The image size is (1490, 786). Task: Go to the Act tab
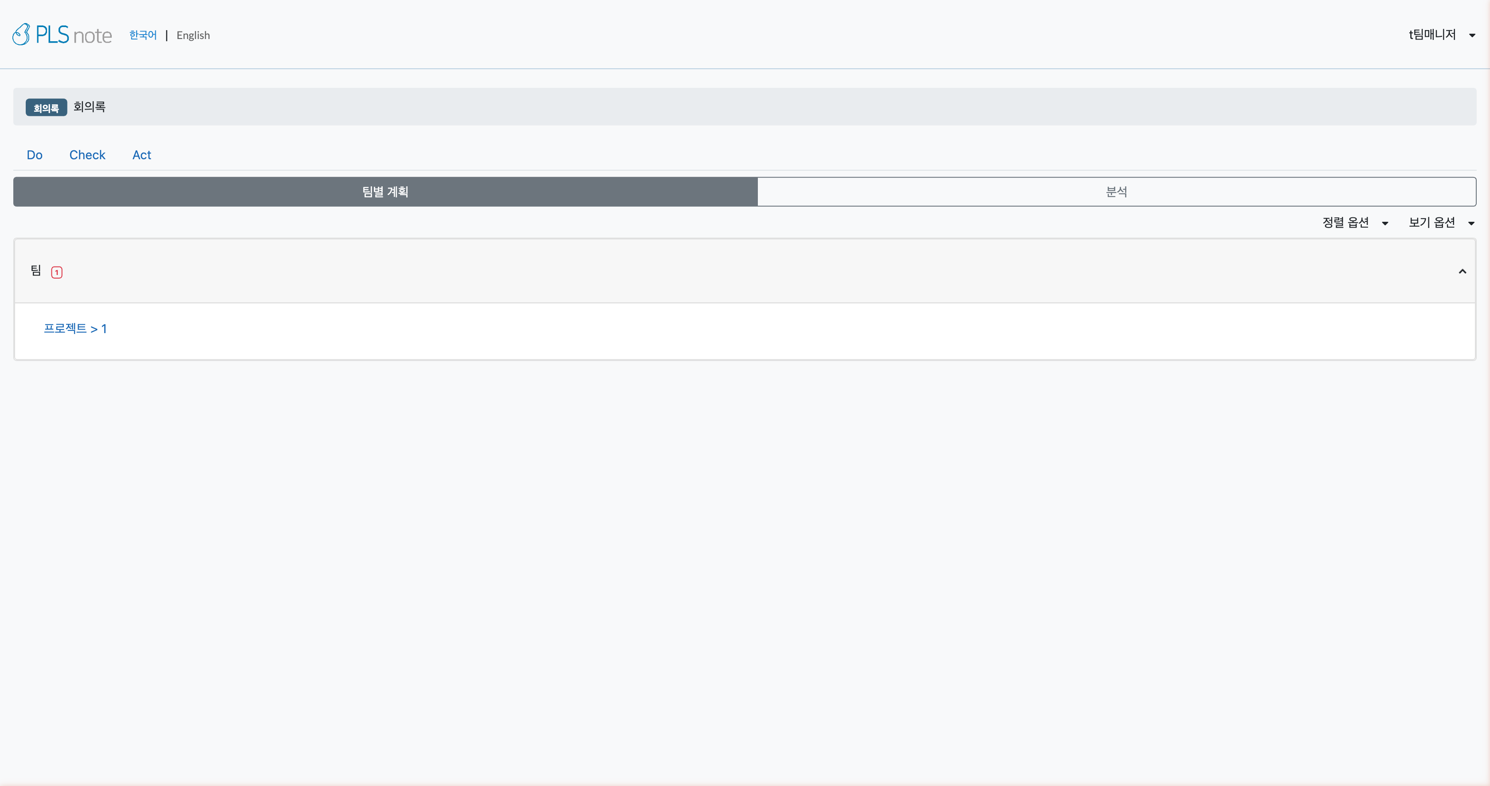pos(142,155)
